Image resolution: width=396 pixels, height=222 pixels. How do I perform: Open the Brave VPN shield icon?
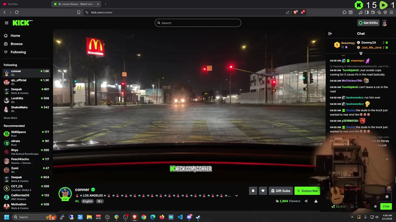click(385, 12)
